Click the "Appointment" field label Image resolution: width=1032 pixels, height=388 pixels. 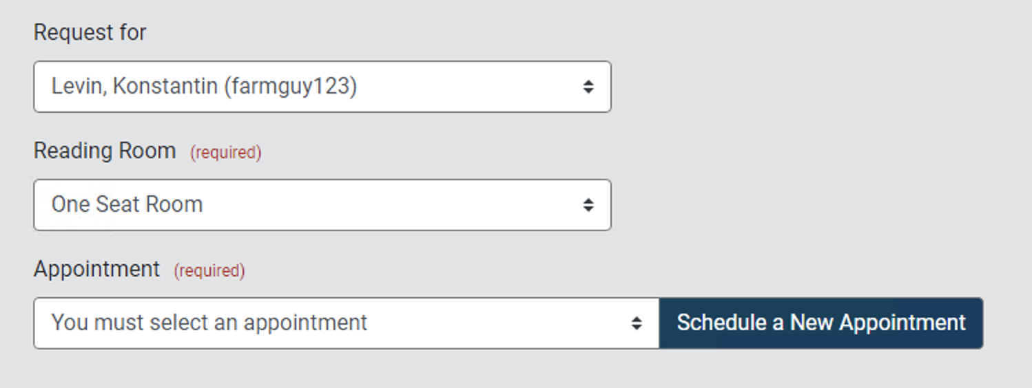(x=96, y=269)
